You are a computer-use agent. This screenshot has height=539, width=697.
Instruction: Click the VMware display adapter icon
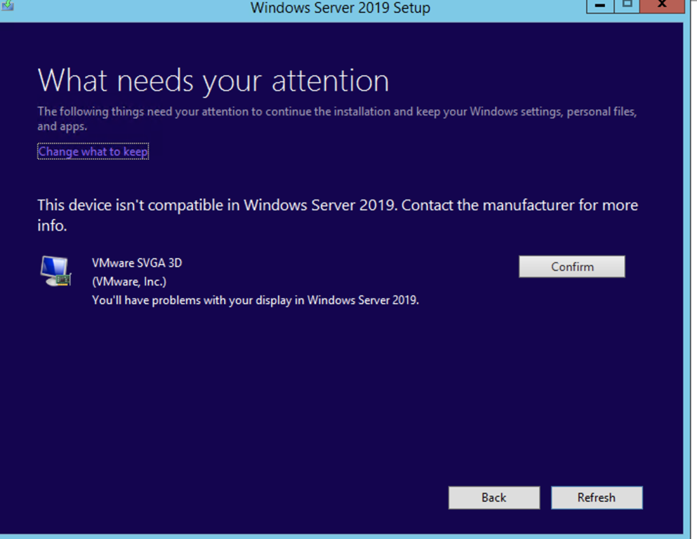(x=56, y=271)
